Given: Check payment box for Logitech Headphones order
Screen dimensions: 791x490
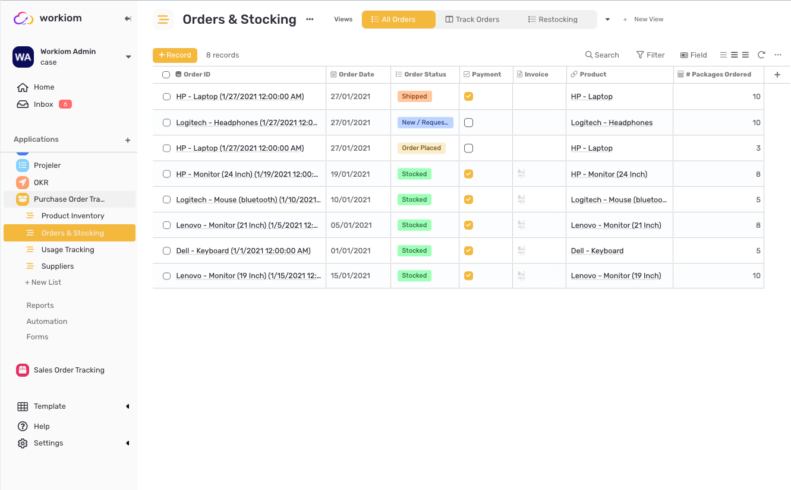Looking at the screenshot, I should tap(468, 122).
